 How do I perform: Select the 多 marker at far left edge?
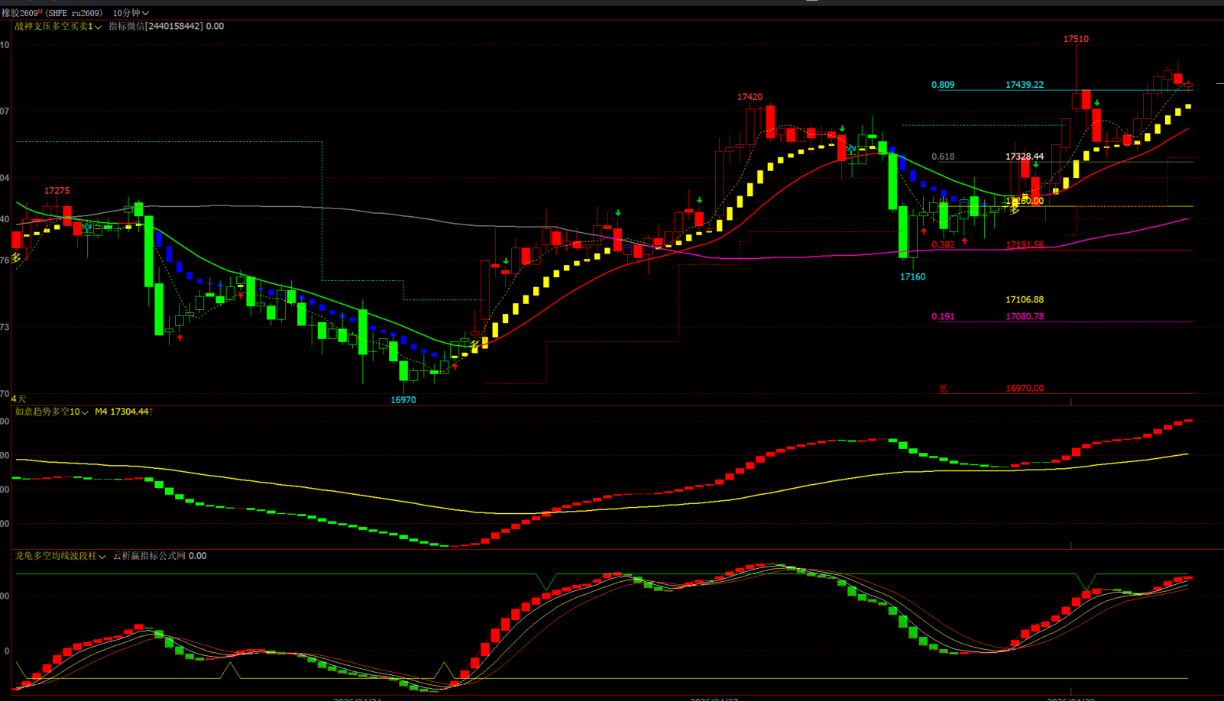pyautogui.click(x=16, y=258)
